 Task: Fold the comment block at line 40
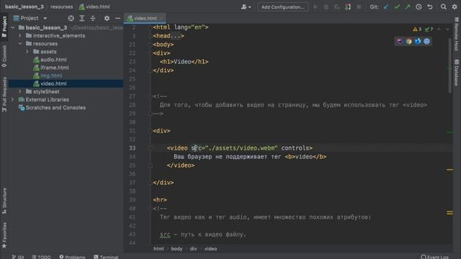click(151, 209)
